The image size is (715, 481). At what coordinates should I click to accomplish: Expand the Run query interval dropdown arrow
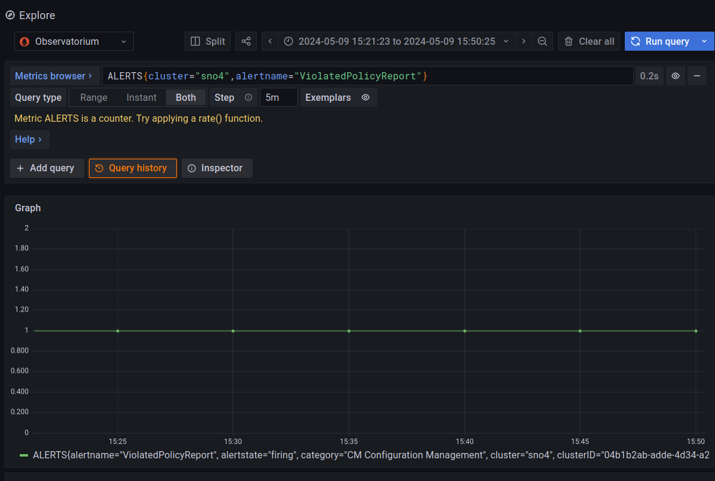(x=704, y=41)
